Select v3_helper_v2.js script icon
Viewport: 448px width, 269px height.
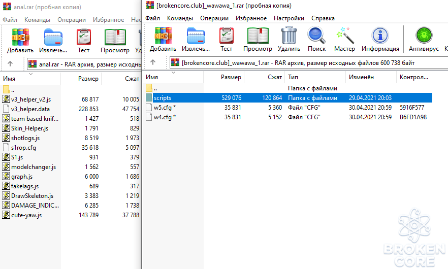pyautogui.click(x=6, y=99)
